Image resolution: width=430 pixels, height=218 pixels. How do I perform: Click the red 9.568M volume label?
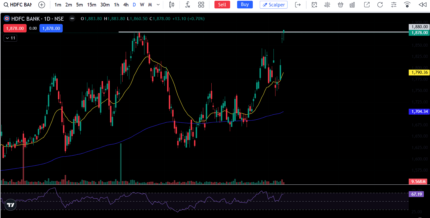(x=418, y=182)
